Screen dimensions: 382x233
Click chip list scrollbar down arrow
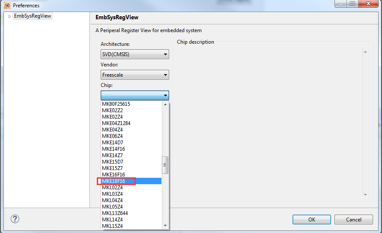[x=165, y=226]
